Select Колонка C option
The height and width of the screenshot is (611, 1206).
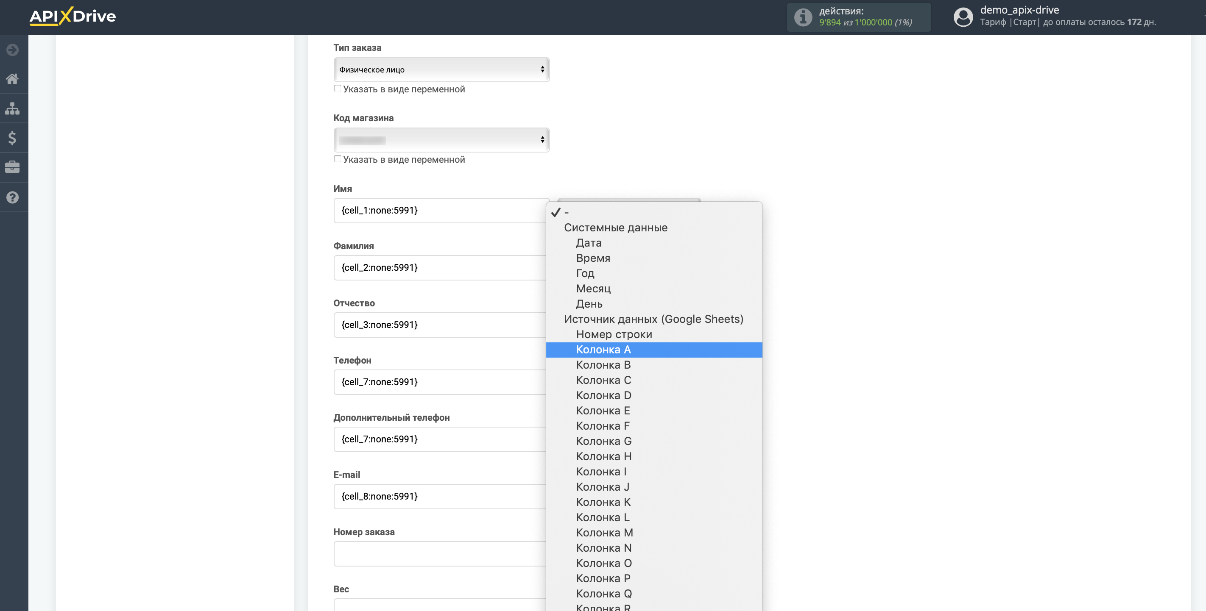click(654, 380)
